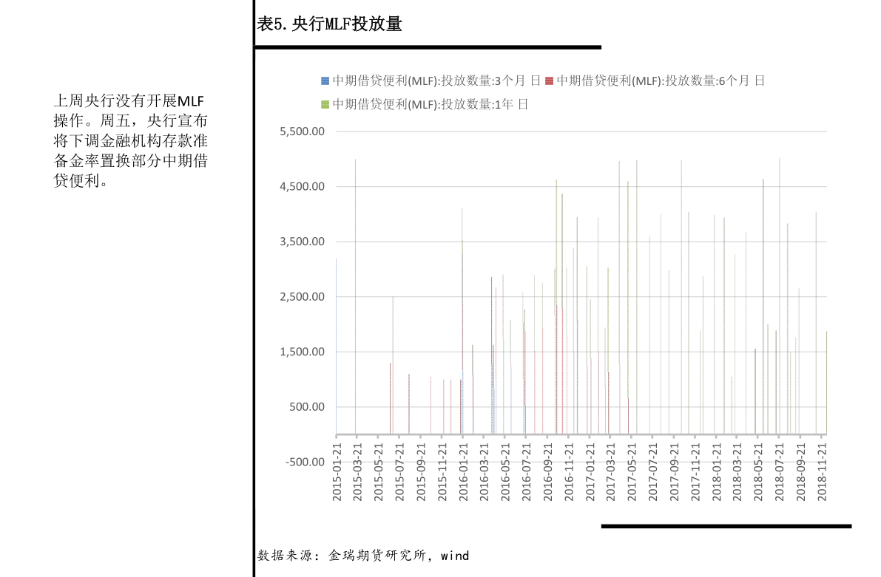This screenshot has height=577, width=881.
Task: Click x-axis date 2017-11-21
Action: point(695,472)
